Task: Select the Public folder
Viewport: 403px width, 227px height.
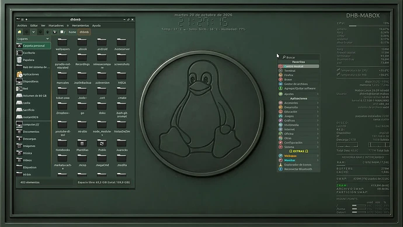Action: 102,145
